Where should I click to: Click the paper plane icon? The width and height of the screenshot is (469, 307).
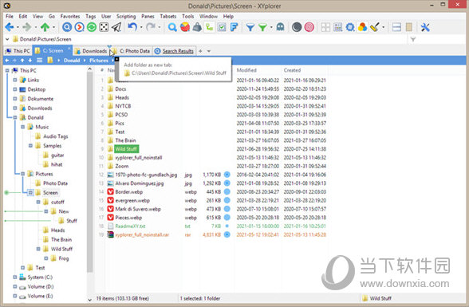tap(116, 27)
